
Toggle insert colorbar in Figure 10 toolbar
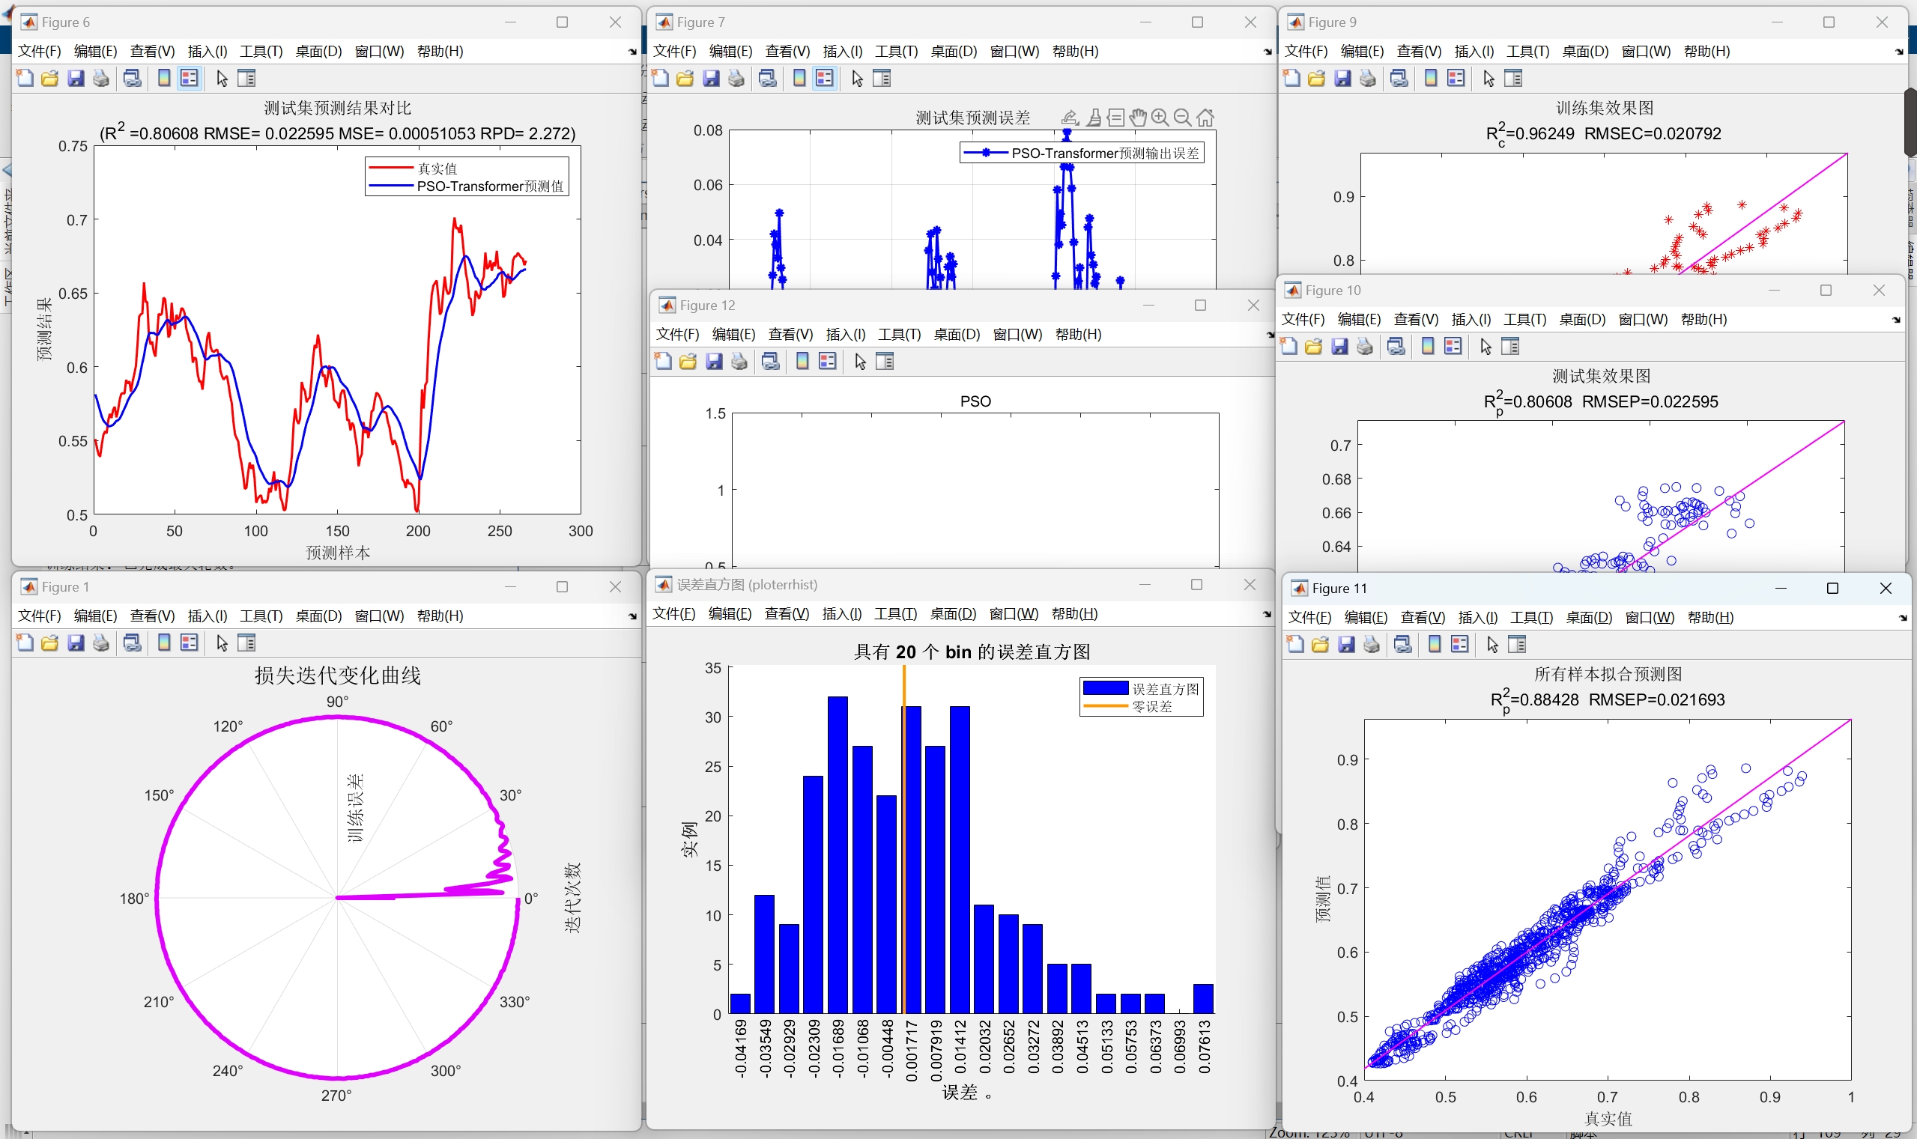(x=1428, y=347)
